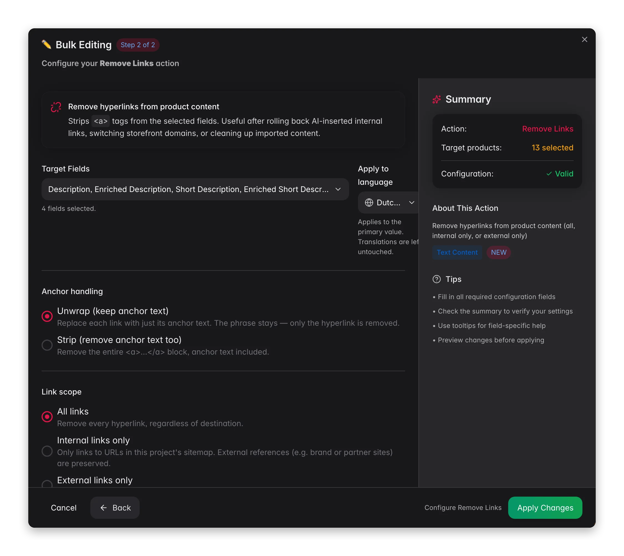Go Back to previous step
The image size is (624, 556).
115,507
